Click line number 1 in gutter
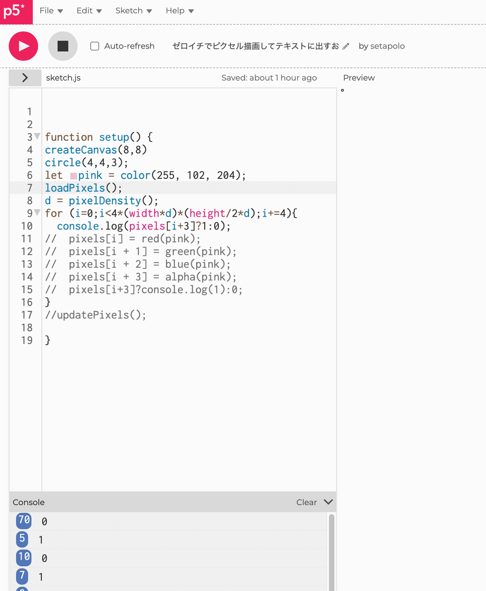Image resolution: width=486 pixels, height=591 pixels. coord(30,112)
